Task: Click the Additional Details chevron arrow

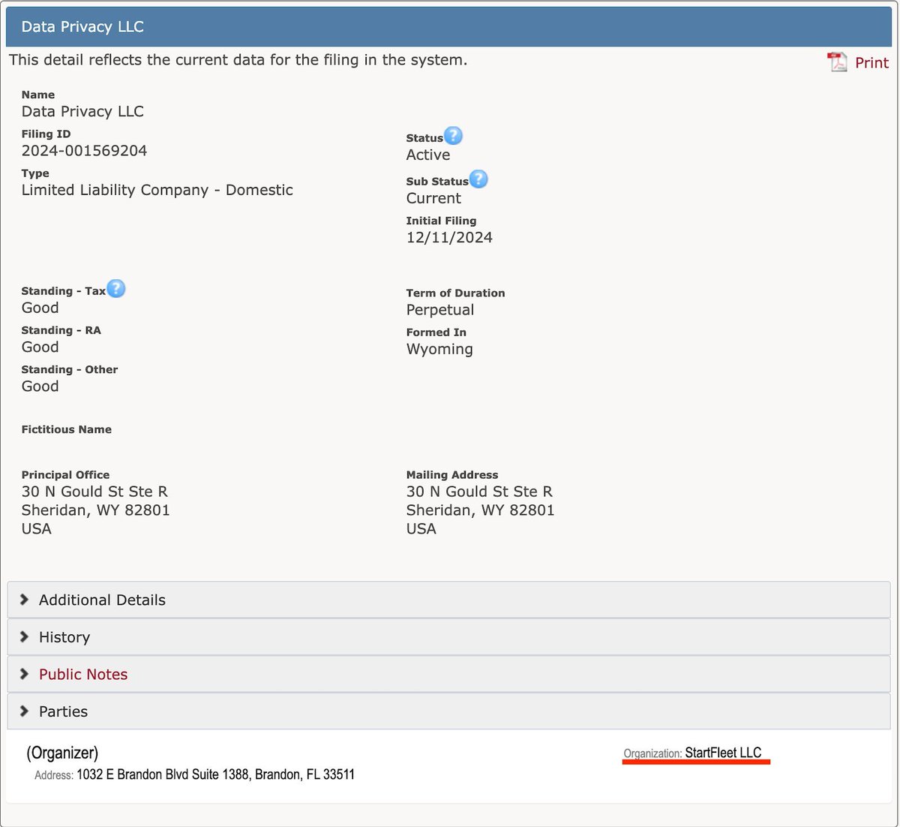Action: (24, 600)
